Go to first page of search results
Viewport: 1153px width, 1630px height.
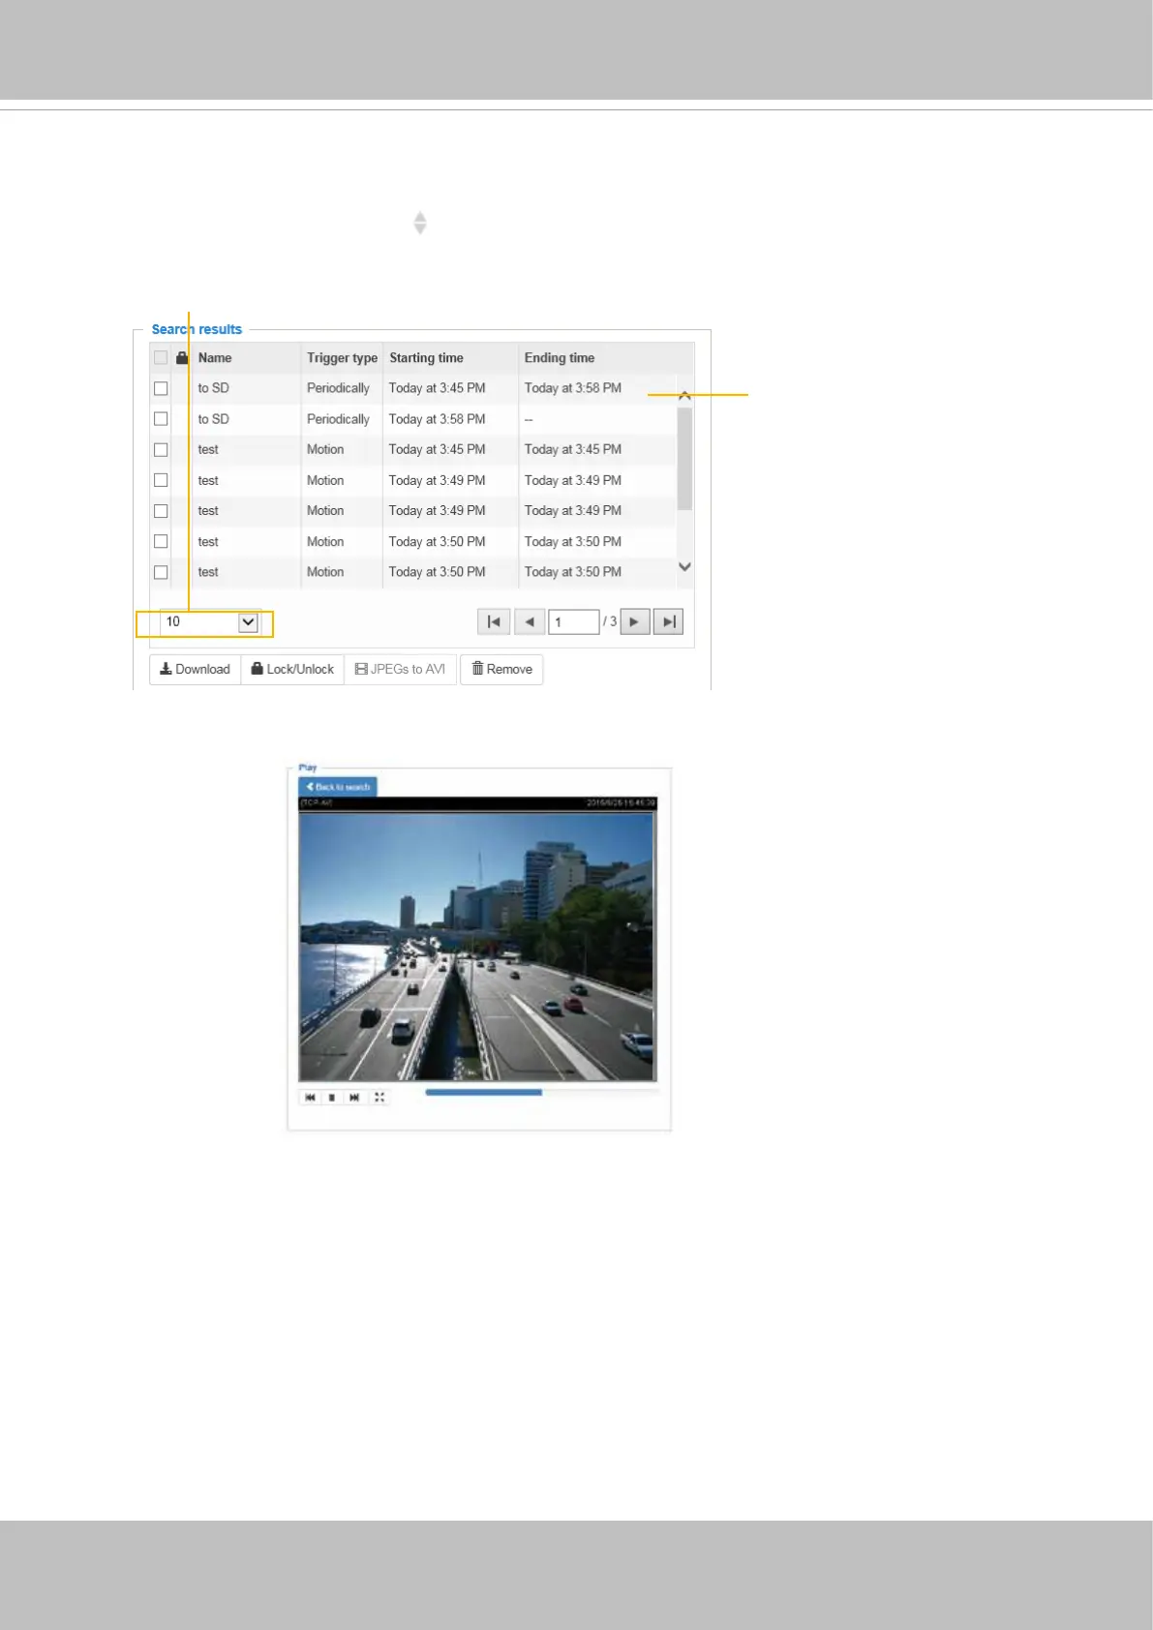click(x=494, y=621)
